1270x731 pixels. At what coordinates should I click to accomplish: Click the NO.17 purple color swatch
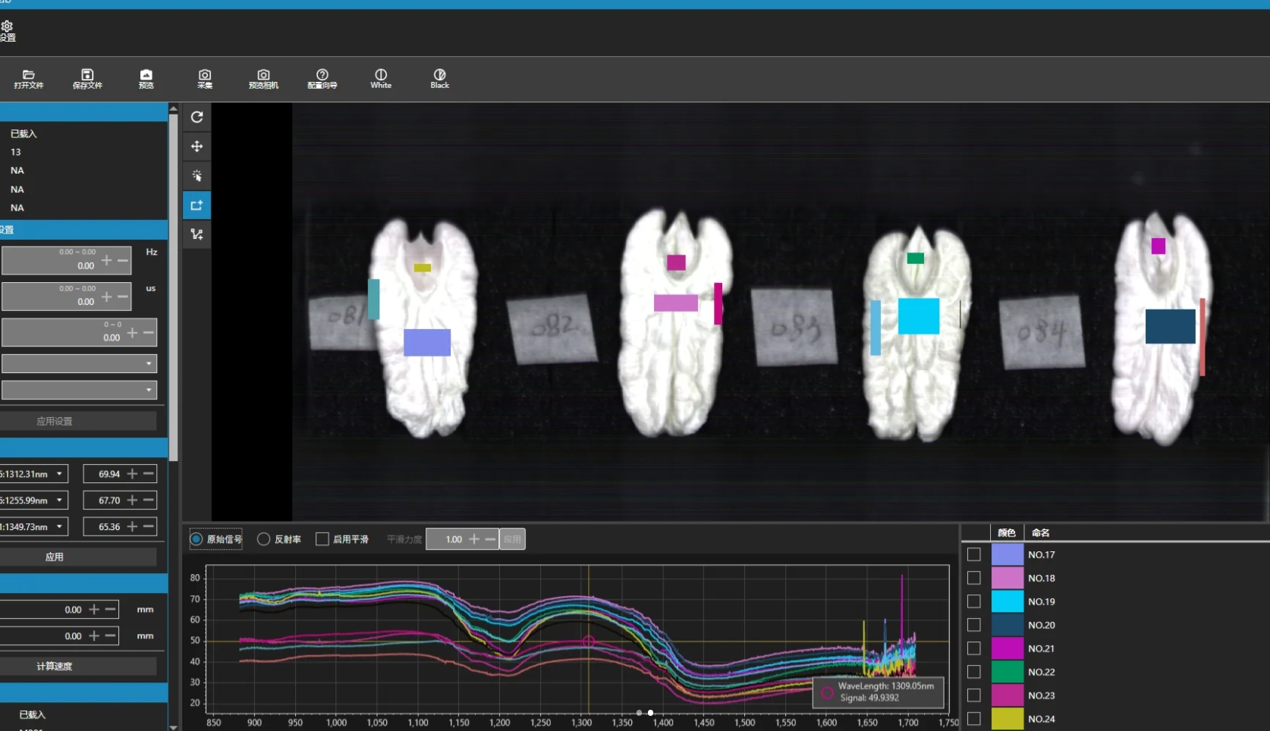point(1008,554)
